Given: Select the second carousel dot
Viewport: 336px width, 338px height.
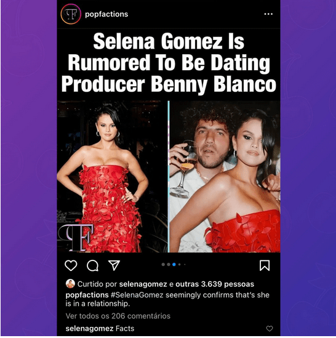Looking at the screenshot, I should coord(169,265).
